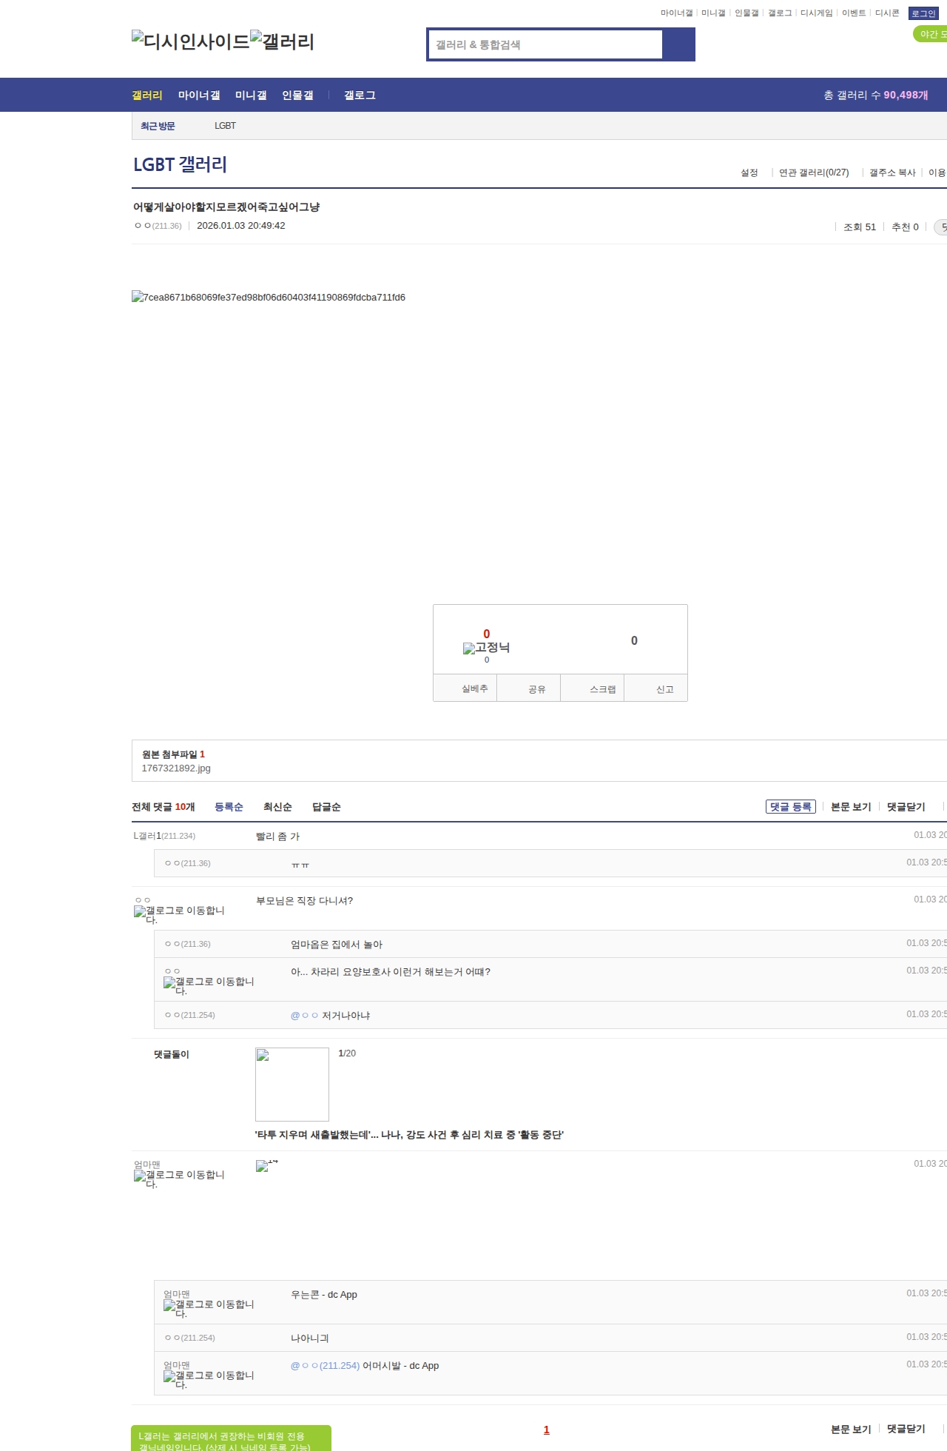Screen dimensions: 947x1451
Task: Switch to the 마이너갤 navigation tab
Action: tap(199, 95)
